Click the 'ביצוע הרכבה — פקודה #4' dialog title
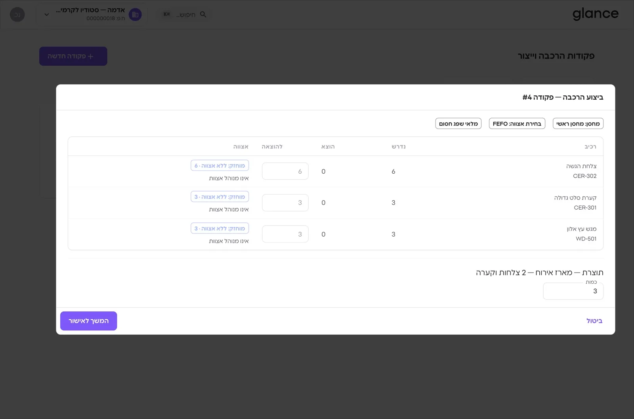634x419 pixels. (x=563, y=97)
